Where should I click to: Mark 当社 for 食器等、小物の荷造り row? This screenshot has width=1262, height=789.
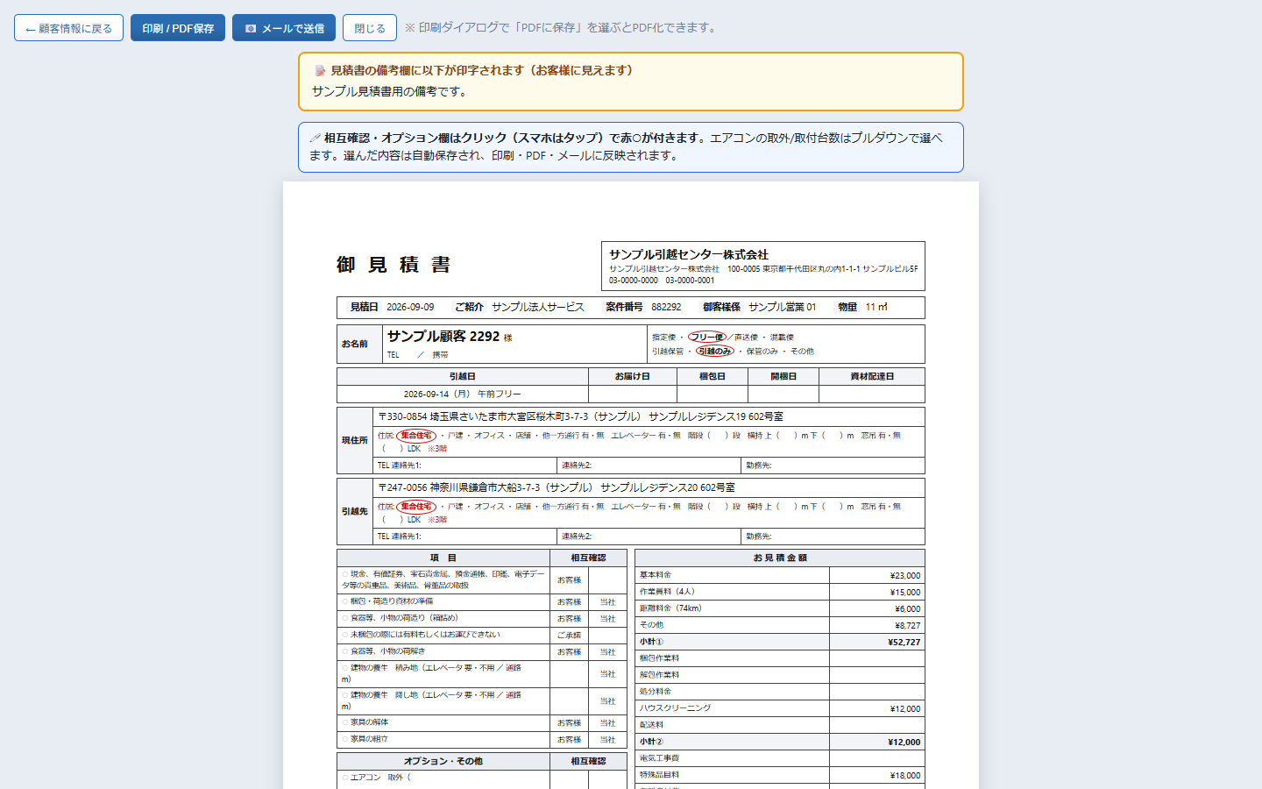pos(607,618)
